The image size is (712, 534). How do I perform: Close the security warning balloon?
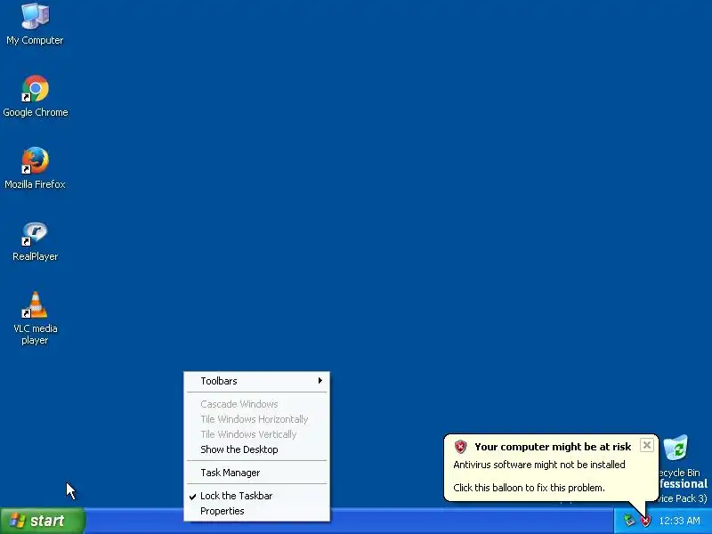(647, 445)
